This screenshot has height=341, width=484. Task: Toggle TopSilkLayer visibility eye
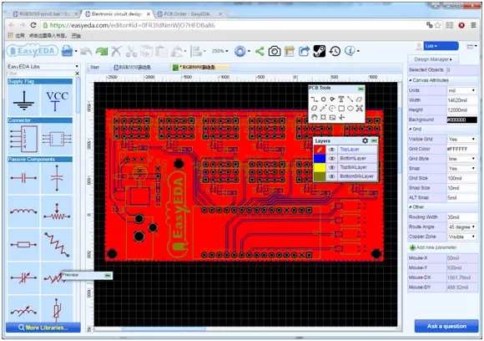332,167
